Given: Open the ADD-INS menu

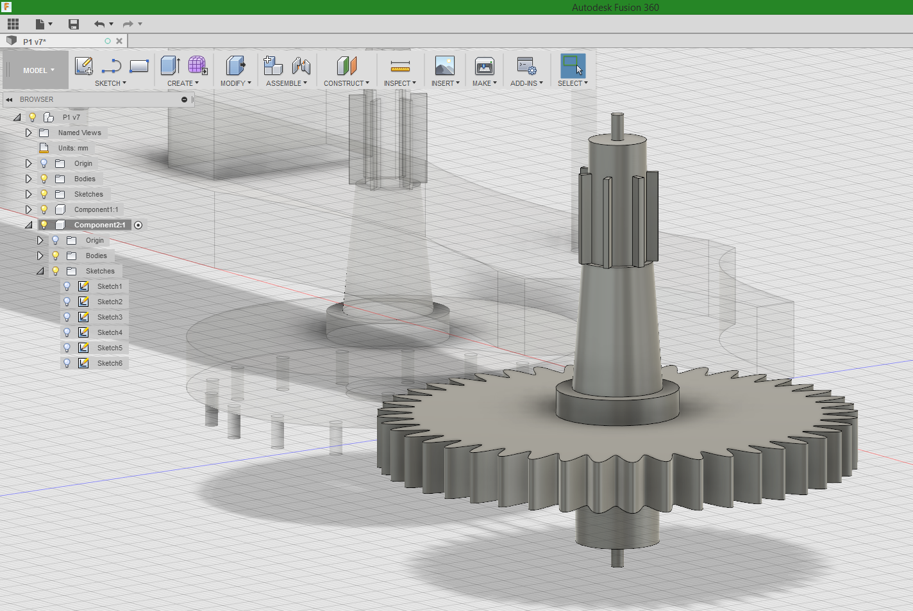Looking at the screenshot, I should 526,83.
